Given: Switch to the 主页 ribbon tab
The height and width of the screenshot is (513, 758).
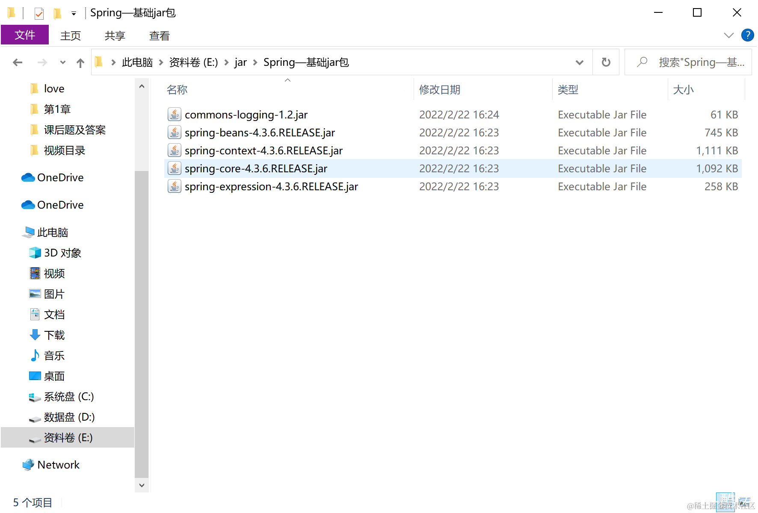Looking at the screenshot, I should tap(71, 35).
